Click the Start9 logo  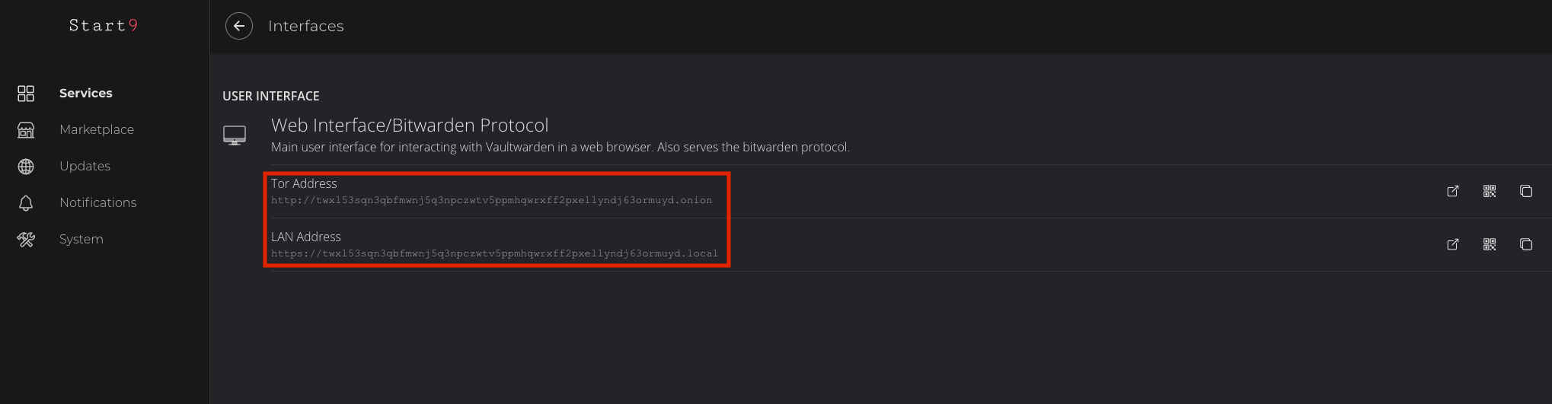point(104,26)
